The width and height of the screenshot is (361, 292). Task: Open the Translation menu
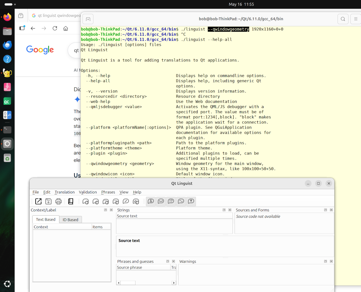65,192
